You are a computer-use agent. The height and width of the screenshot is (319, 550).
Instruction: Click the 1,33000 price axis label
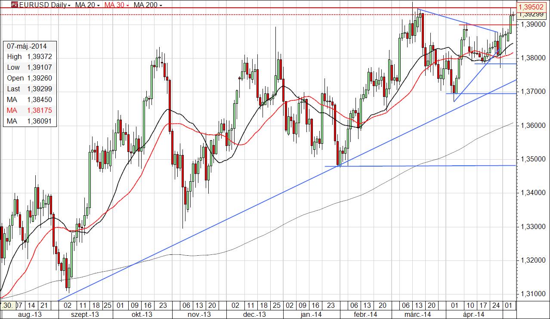click(x=534, y=226)
